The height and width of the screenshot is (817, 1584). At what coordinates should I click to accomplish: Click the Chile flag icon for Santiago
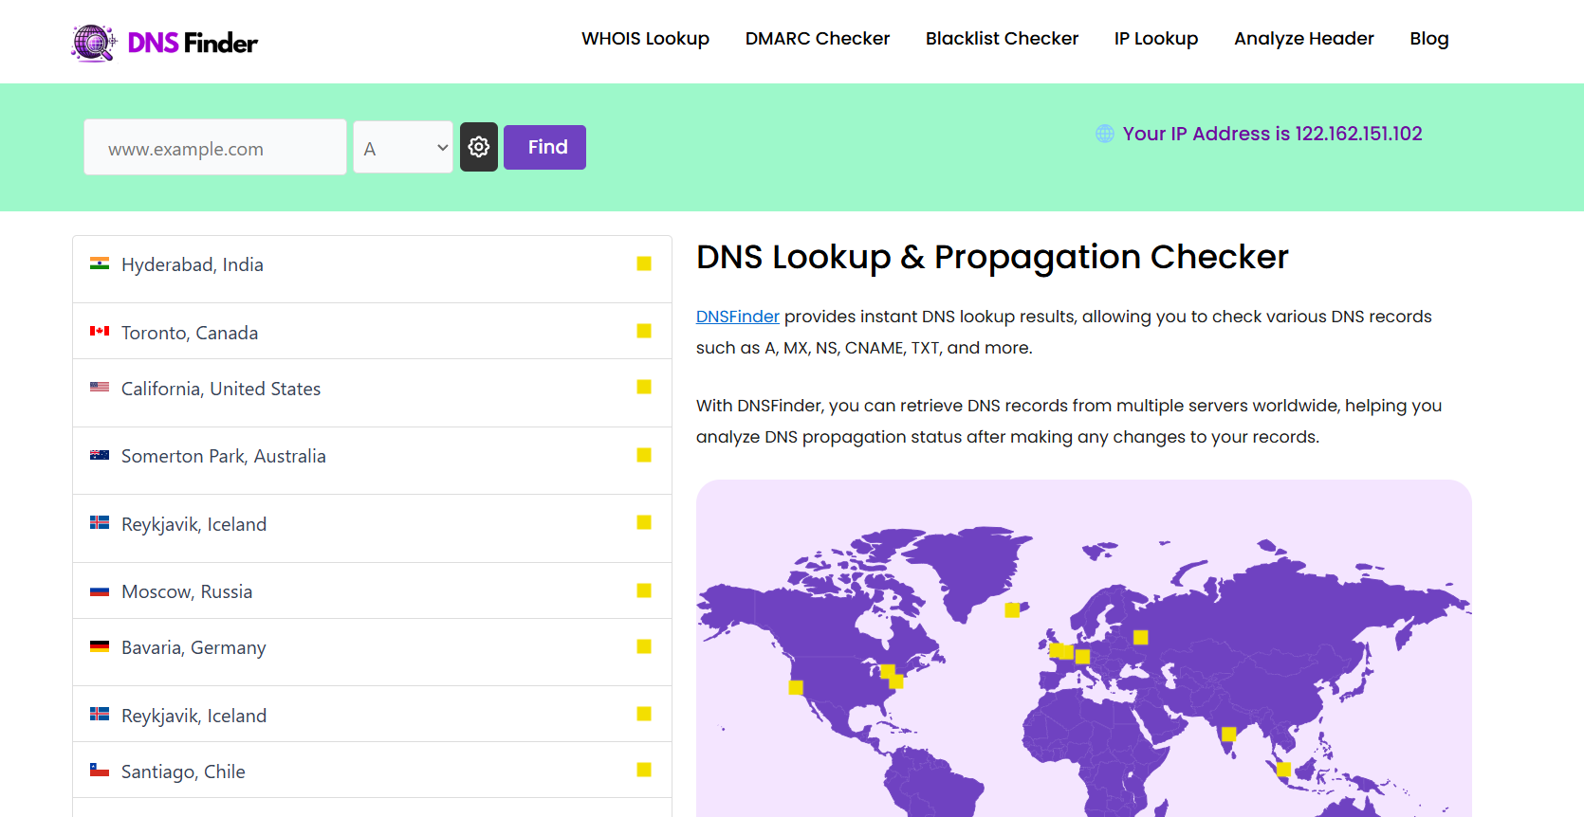100,770
